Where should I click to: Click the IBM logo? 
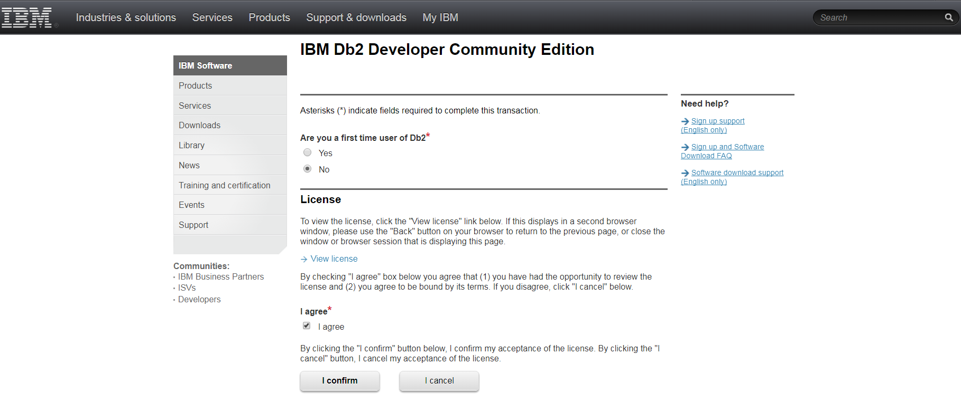(27, 17)
